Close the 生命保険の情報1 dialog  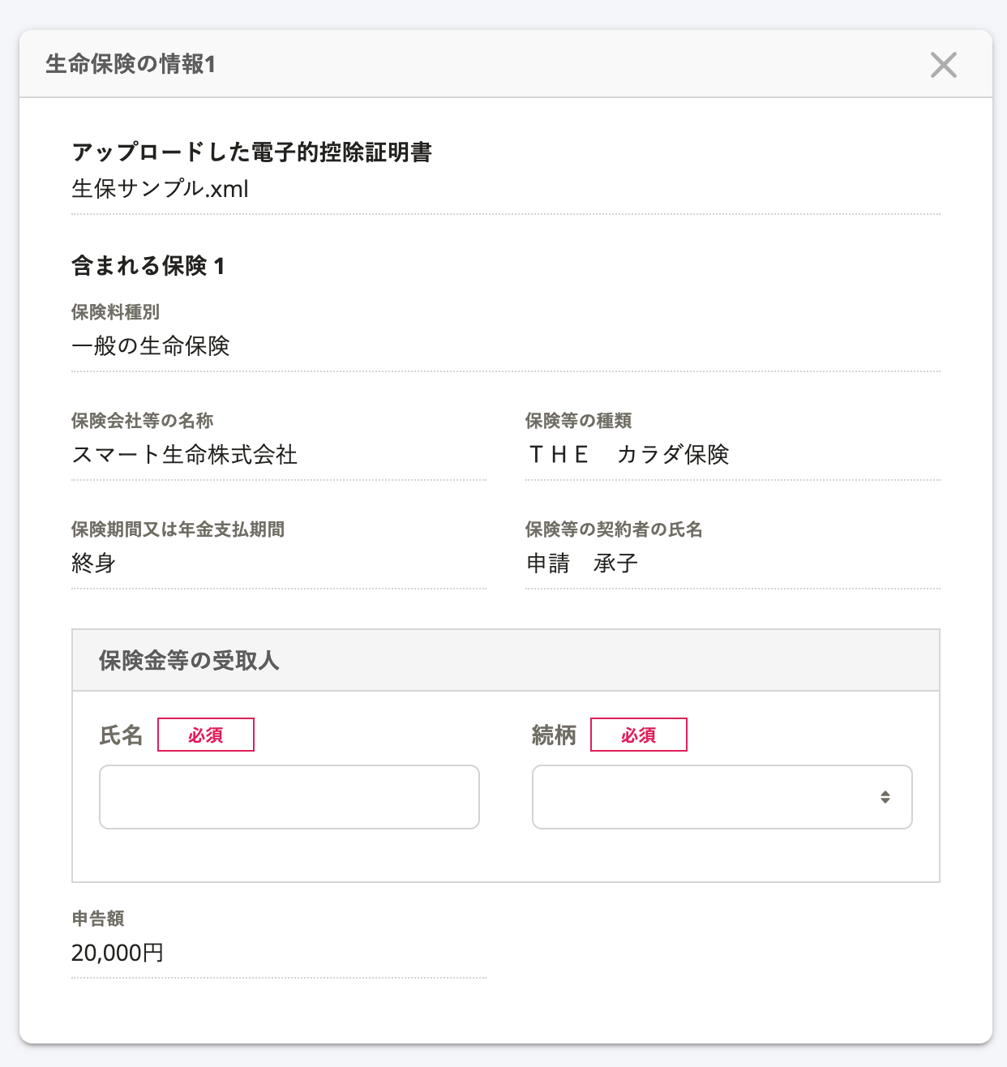tap(943, 65)
